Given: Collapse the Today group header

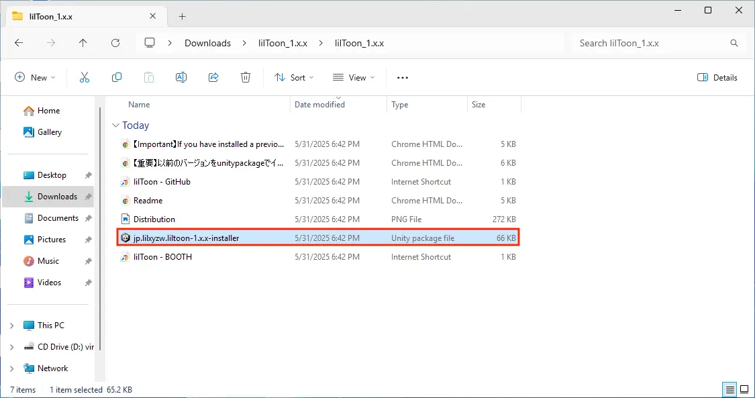Looking at the screenshot, I should coord(116,126).
